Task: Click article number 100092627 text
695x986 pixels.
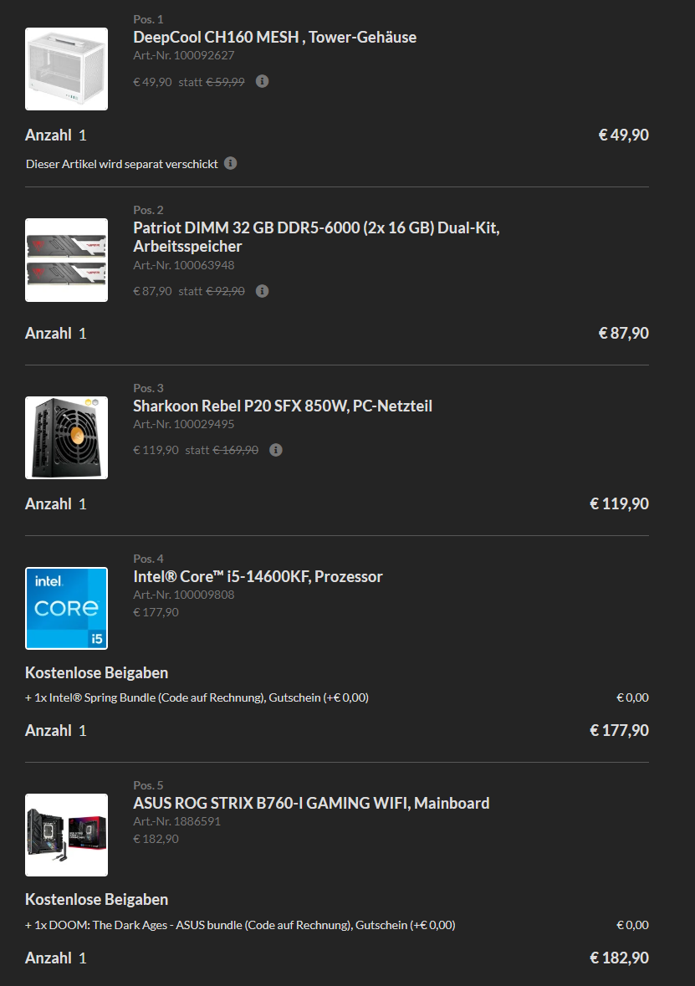Action: (184, 55)
